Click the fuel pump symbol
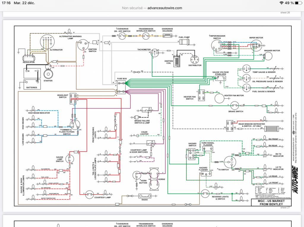The width and height of the screenshot is (304, 227). click(184, 42)
